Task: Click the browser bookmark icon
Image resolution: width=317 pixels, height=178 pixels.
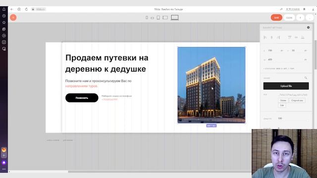Action: point(304,9)
